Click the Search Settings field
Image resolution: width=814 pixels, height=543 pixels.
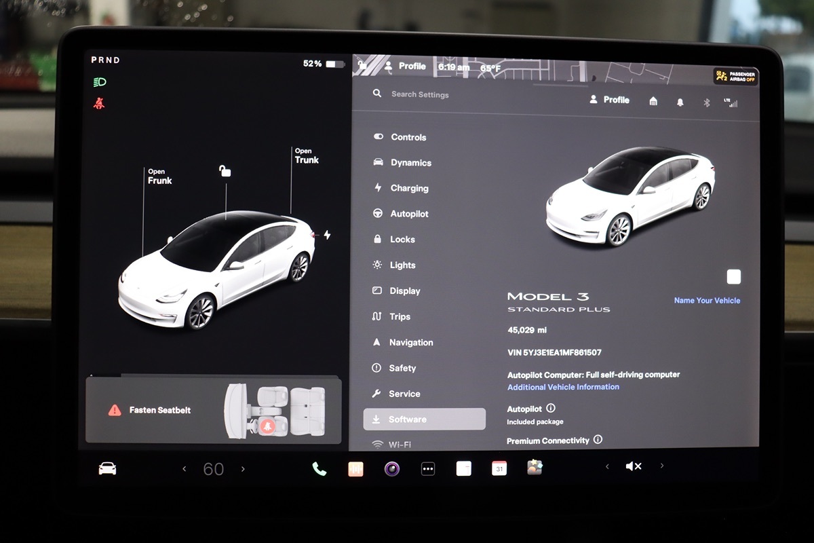420,94
